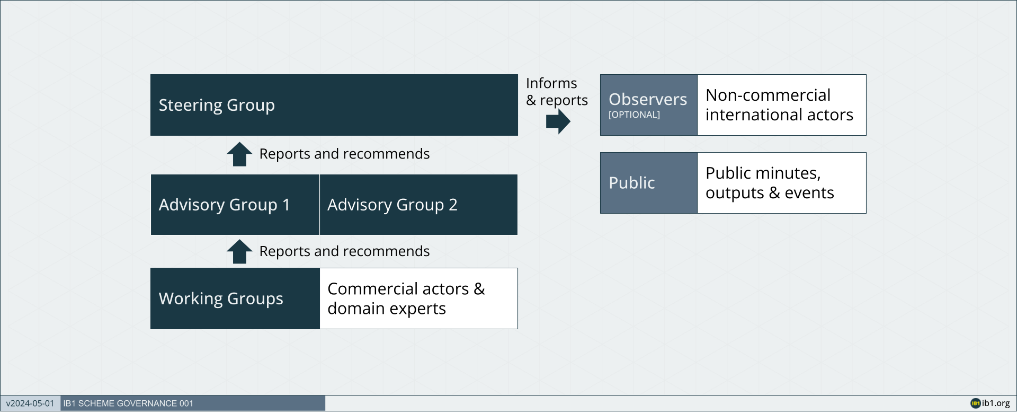Viewport: 1017px width, 413px height.
Task: Select the Advisory Group 2 box
Action: (x=418, y=205)
